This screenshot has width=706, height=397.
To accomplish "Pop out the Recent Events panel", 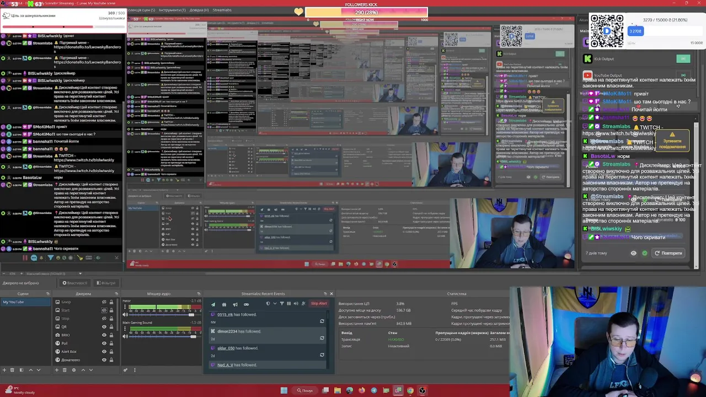I will tap(325, 294).
